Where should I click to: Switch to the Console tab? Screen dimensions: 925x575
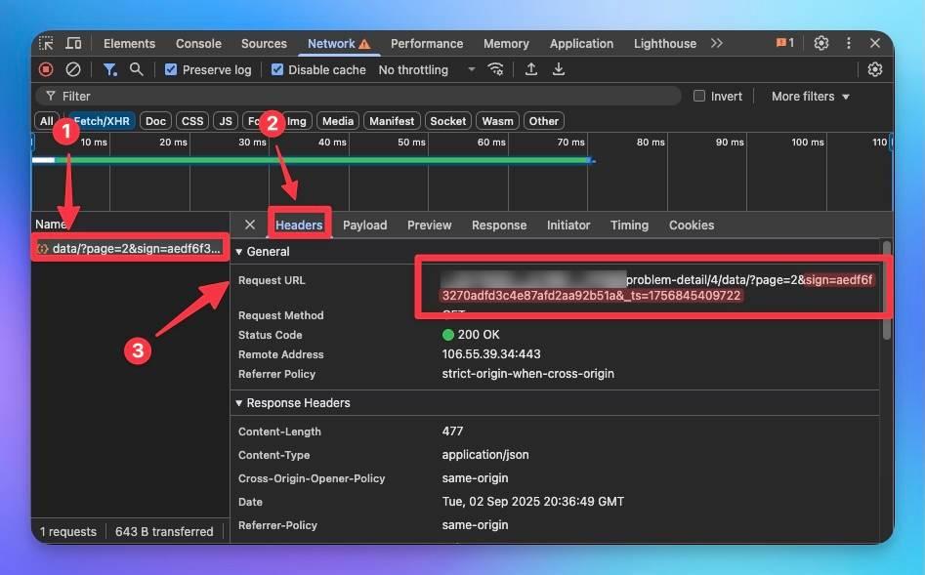tap(198, 44)
